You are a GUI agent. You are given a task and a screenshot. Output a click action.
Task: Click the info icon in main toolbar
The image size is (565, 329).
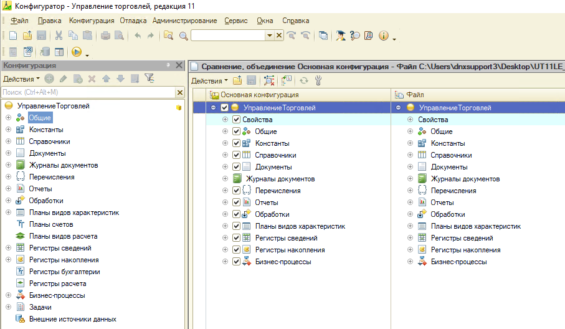pos(384,36)
